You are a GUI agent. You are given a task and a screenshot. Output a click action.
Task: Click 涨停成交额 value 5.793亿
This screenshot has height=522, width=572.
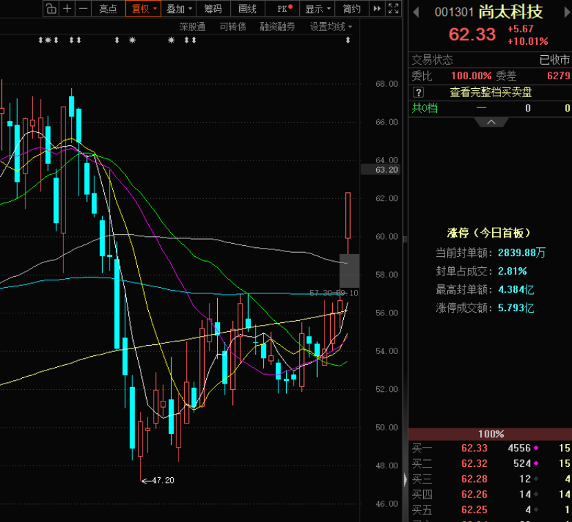pyautogui.click(x=516, y=308)
